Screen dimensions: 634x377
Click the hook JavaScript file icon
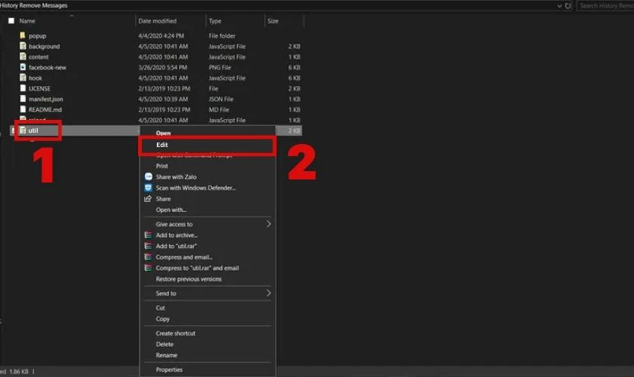(23, 78)
